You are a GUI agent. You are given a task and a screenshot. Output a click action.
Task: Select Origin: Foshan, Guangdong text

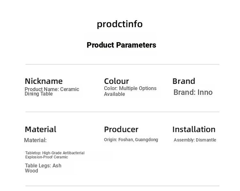click(131, 140)
